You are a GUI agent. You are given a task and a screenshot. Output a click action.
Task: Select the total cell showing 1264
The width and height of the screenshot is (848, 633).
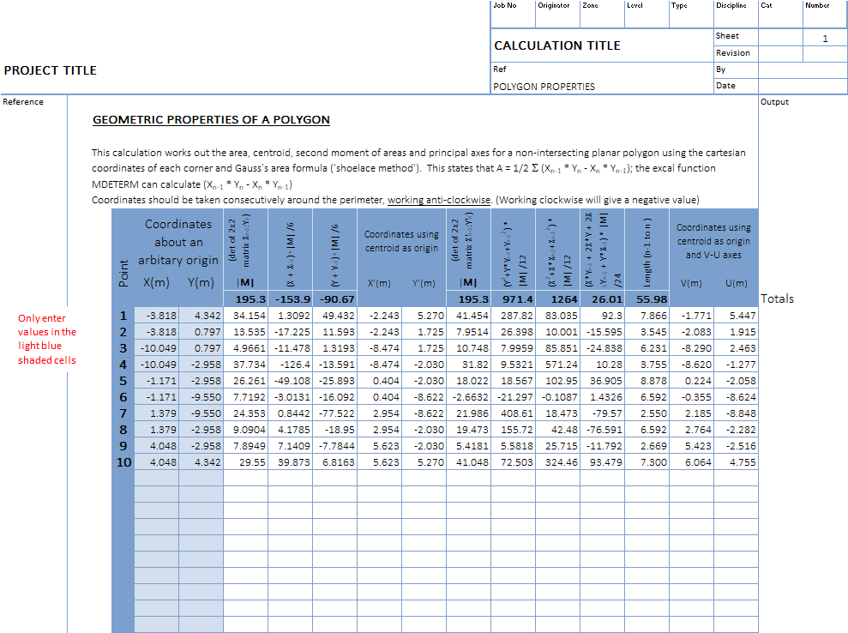click(x=558, y=299)
